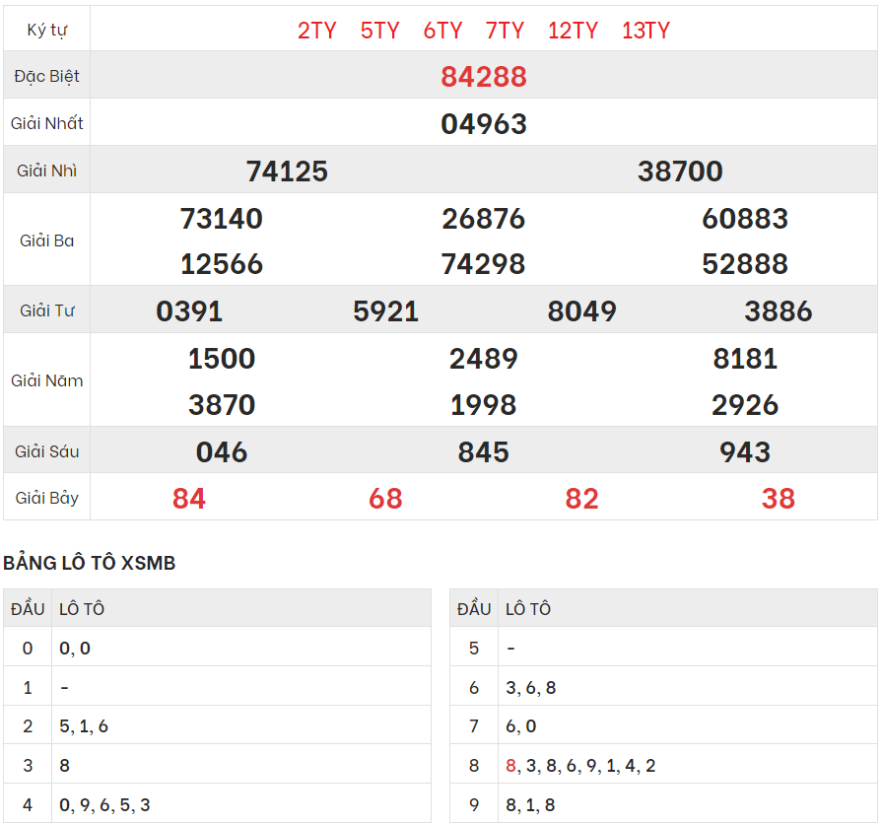Click the Đặc Biệt row label
The image size is (882, 824).
47,77
